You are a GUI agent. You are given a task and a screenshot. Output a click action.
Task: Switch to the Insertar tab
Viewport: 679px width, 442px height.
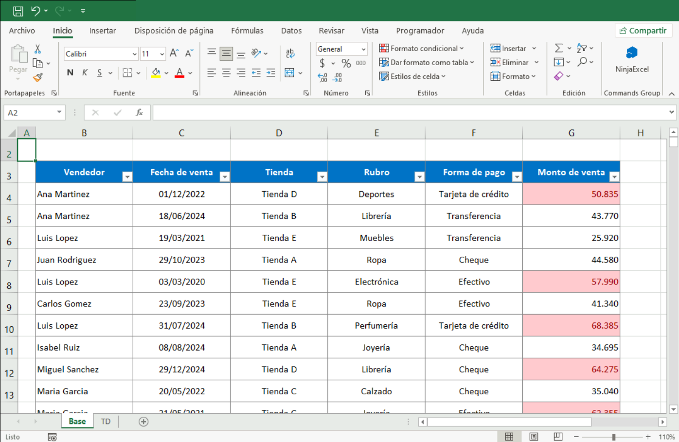pos(103,31)
